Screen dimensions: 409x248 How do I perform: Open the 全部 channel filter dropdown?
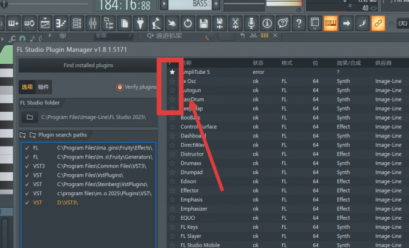click(114, 36)
